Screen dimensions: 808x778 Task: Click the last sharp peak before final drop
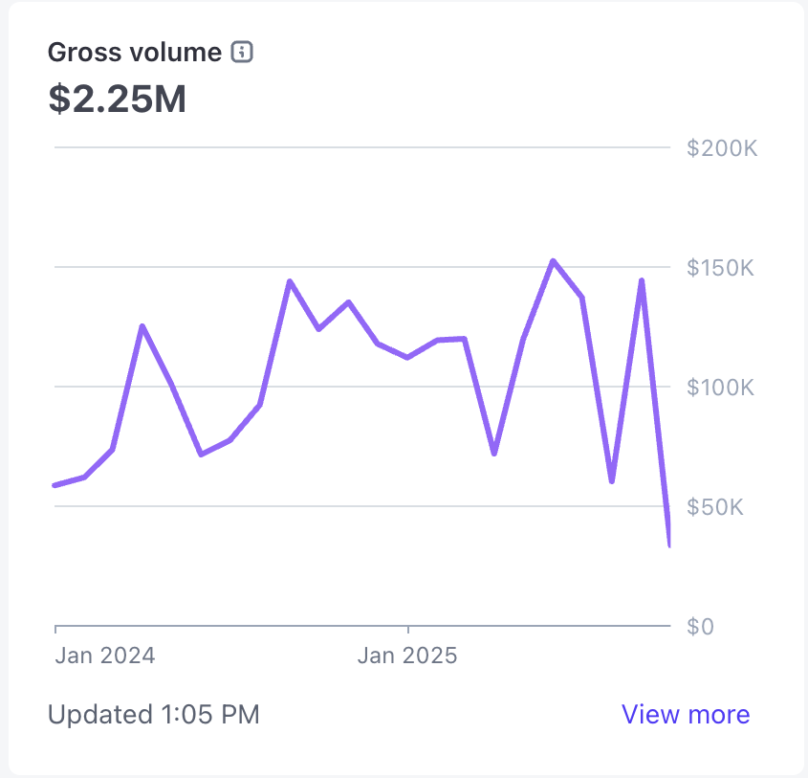[x=641, y=280]
